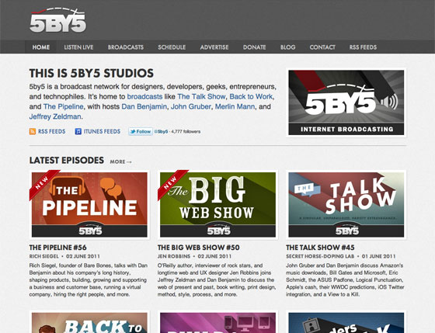Click the blue iTunes music note icon
The width and height of the screenshot is (435, 333).
[x=78, y=131]
